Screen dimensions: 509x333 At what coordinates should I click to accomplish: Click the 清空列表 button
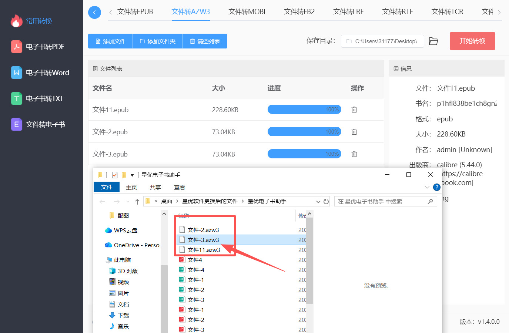point(205,41)
